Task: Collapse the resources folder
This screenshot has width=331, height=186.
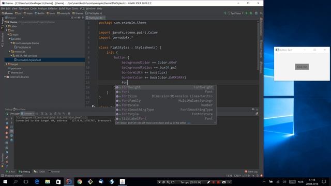Action: (x=10, y=52)
